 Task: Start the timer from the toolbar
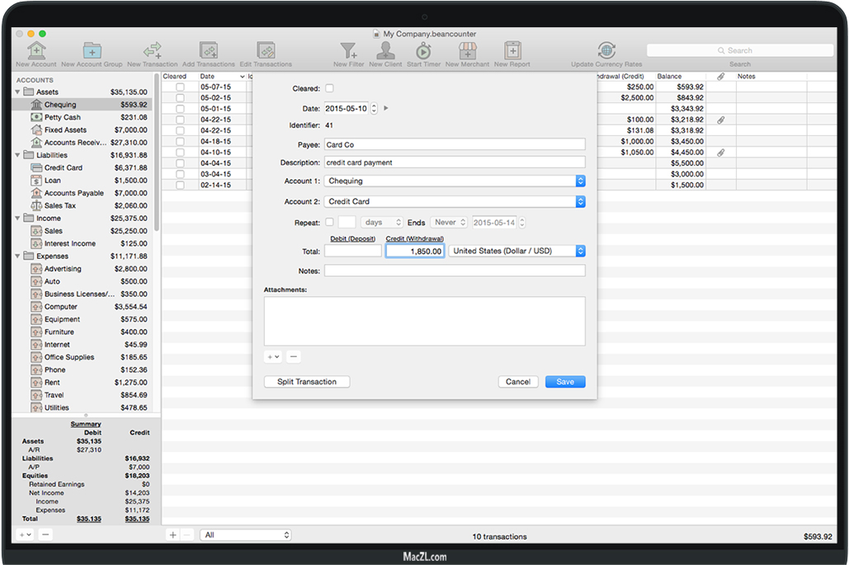[423, 51]
